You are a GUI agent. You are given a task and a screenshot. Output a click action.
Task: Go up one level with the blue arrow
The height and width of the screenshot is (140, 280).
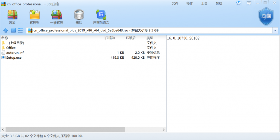coord(6,31)
